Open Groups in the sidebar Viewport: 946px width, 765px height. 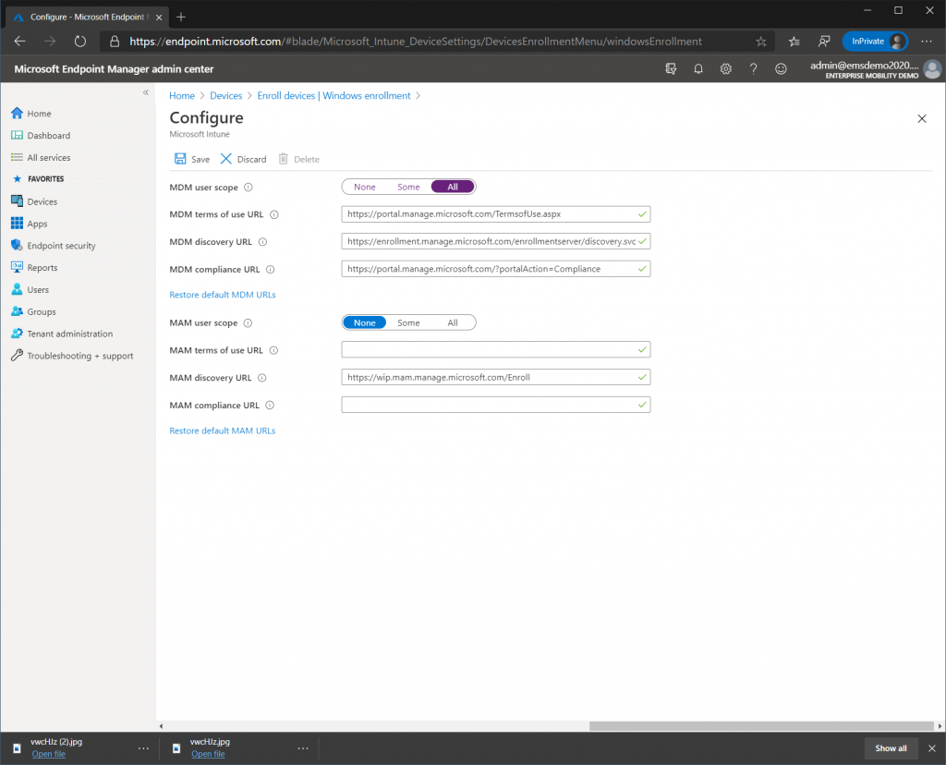(x=34, y=311)
